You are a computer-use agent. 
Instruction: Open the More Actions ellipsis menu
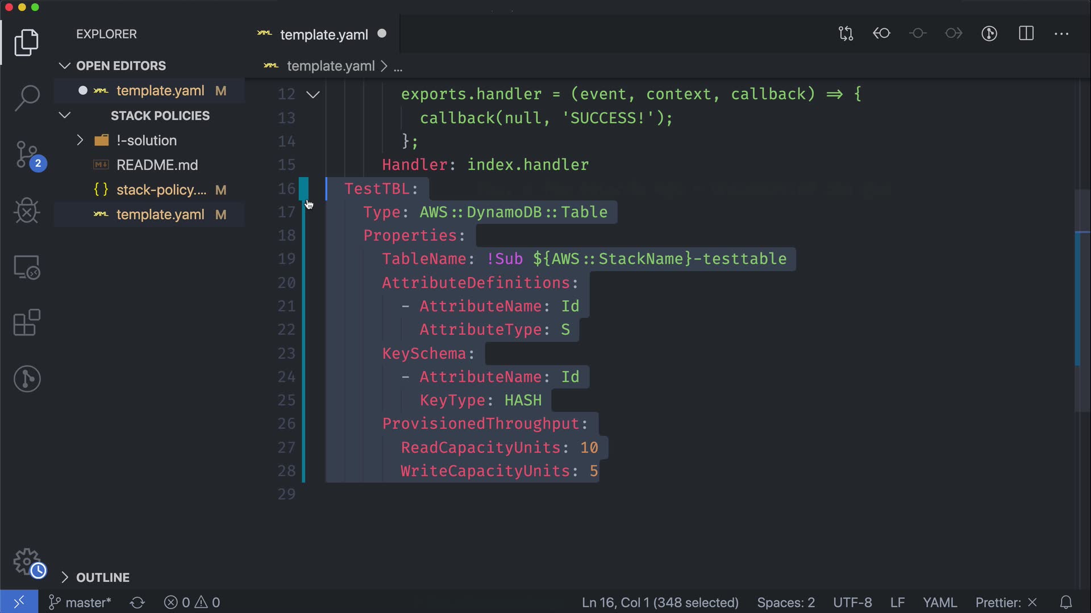click(x=1061, y=33)
